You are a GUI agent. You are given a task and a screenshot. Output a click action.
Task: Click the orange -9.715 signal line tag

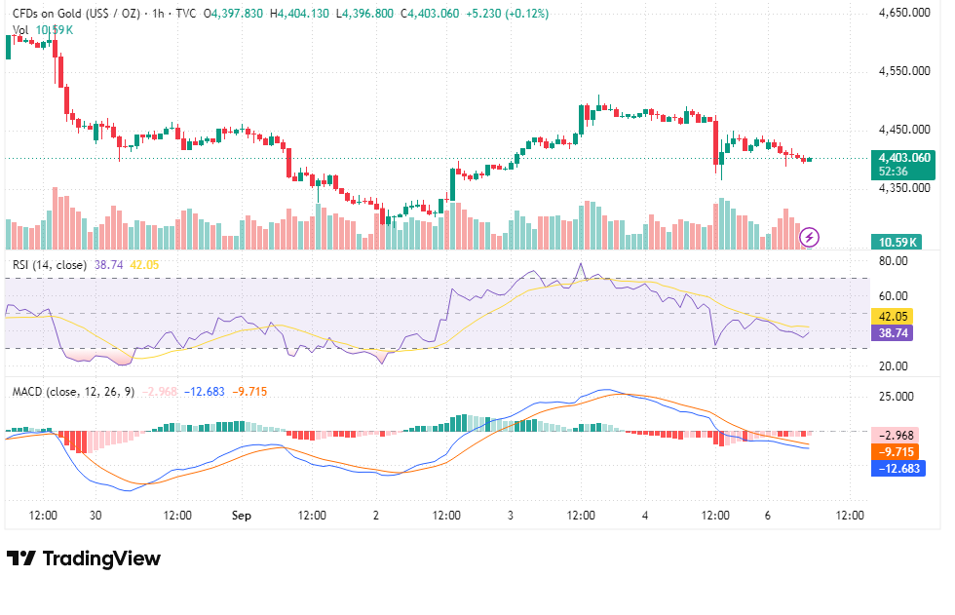click(x=896, y=452)
